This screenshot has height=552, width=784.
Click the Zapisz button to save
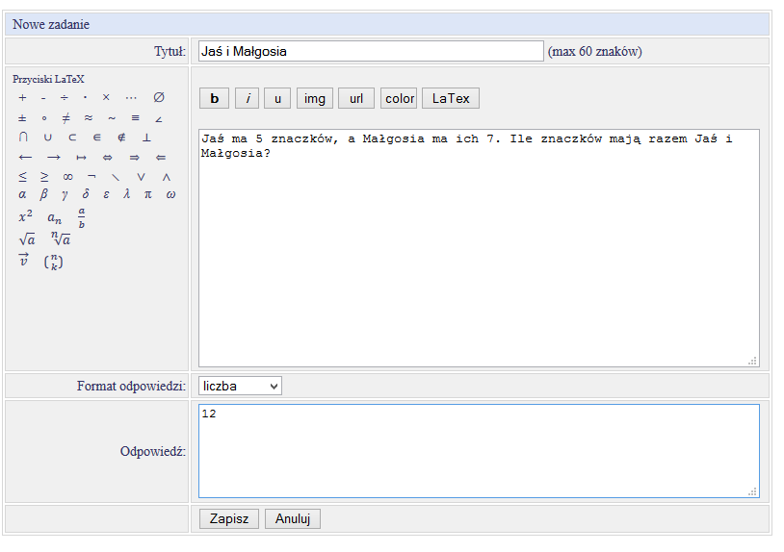[x=229, y=518]
